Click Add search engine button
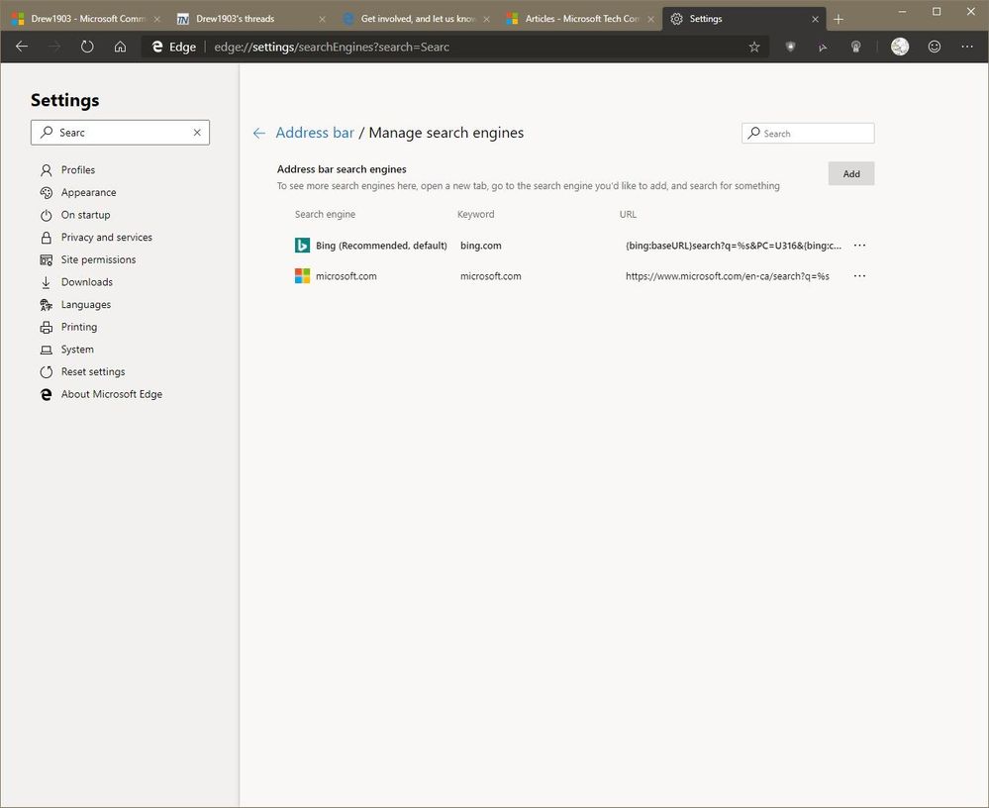The image size is (989, 808). coord(850,173)
